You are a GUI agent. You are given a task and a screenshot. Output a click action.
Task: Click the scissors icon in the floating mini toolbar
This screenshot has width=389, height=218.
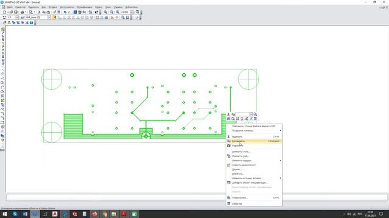coord(229,114)
